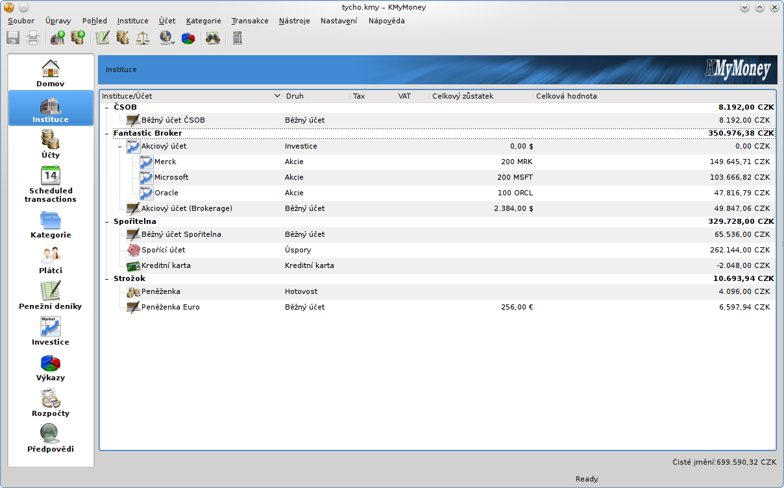Open the Plátci sidebar view
This screenshot has width=784, height=488.
click(51, 260)
